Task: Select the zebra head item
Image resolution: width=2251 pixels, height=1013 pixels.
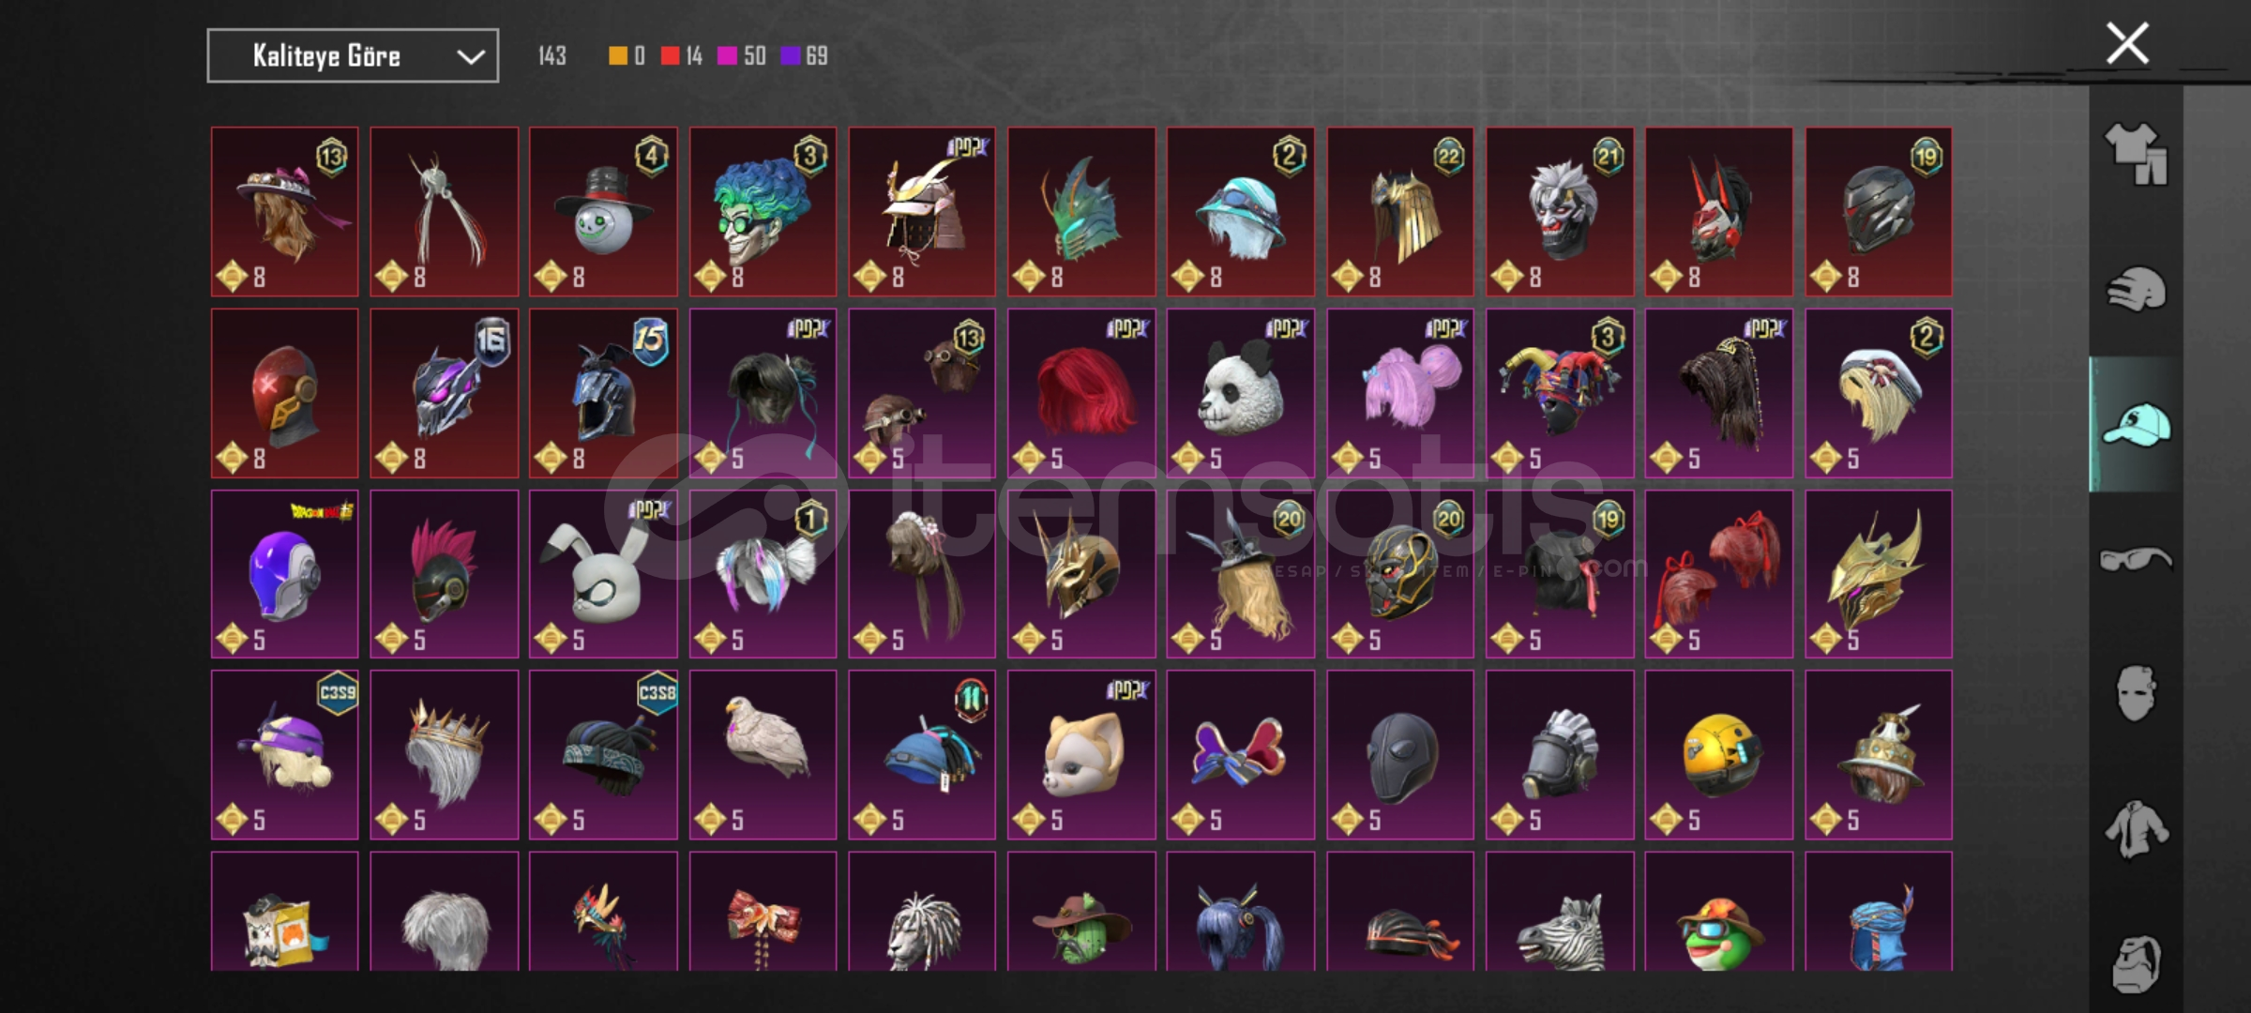Action: (x=1560, y=912)
